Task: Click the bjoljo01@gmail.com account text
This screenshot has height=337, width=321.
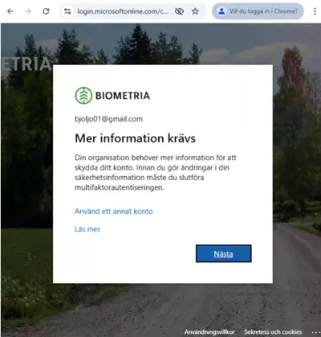Action: pos(108,119)
